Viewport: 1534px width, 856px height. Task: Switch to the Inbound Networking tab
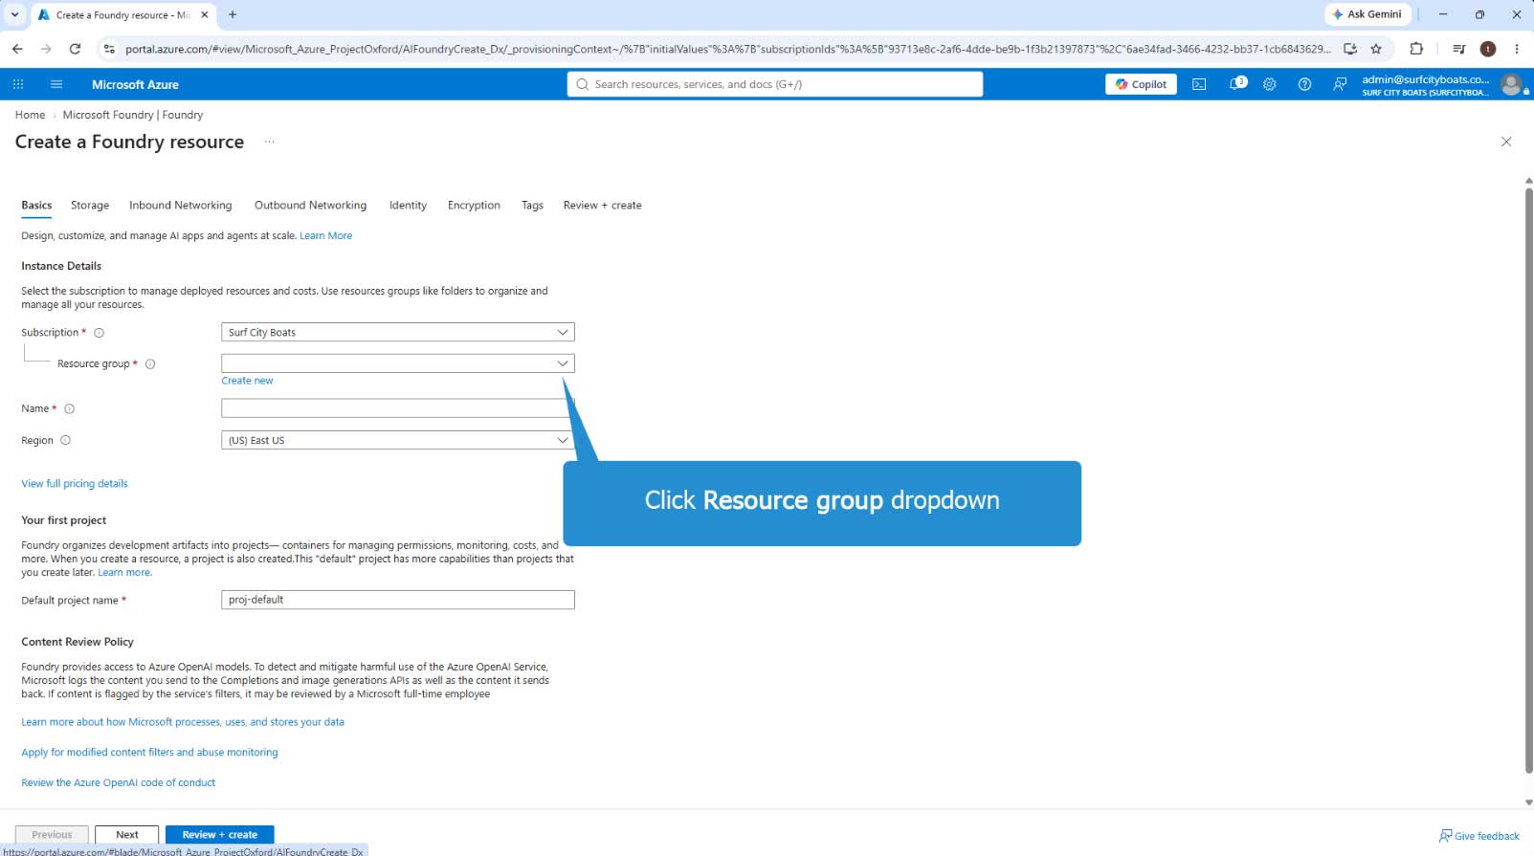coord(181,206)
